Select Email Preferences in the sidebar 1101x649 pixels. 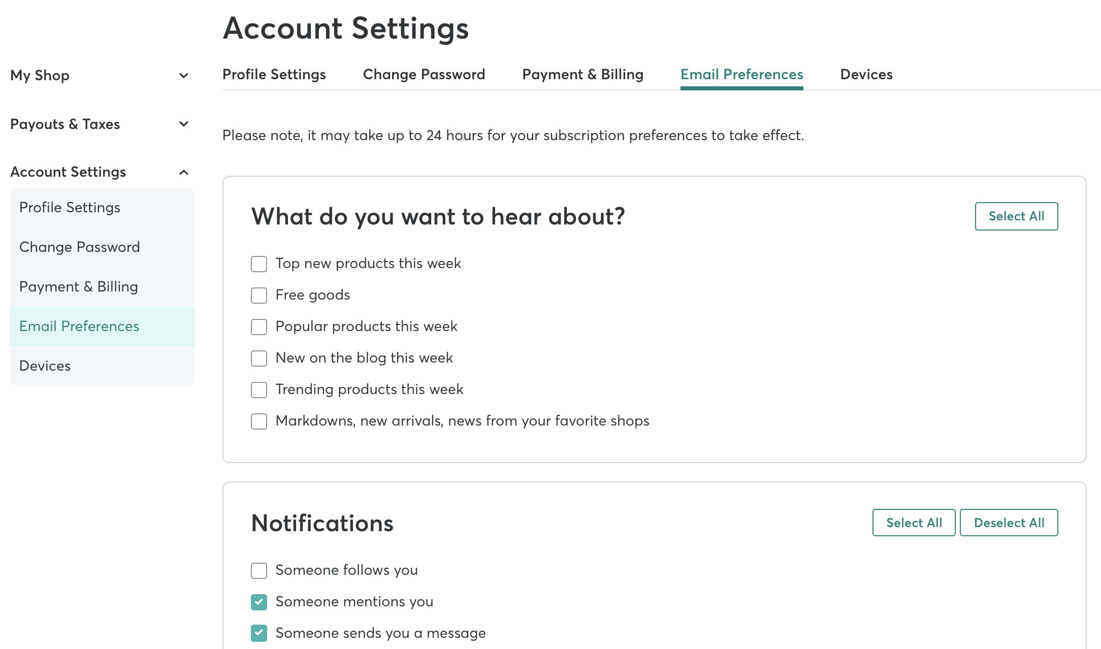tap(103, 327)
